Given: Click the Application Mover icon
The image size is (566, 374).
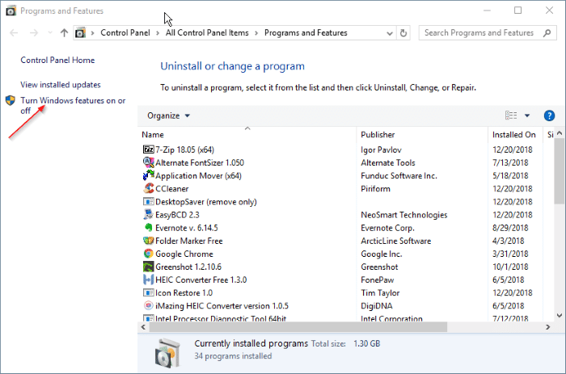Looking at the screenshot, I should click(x=148, y=175).
